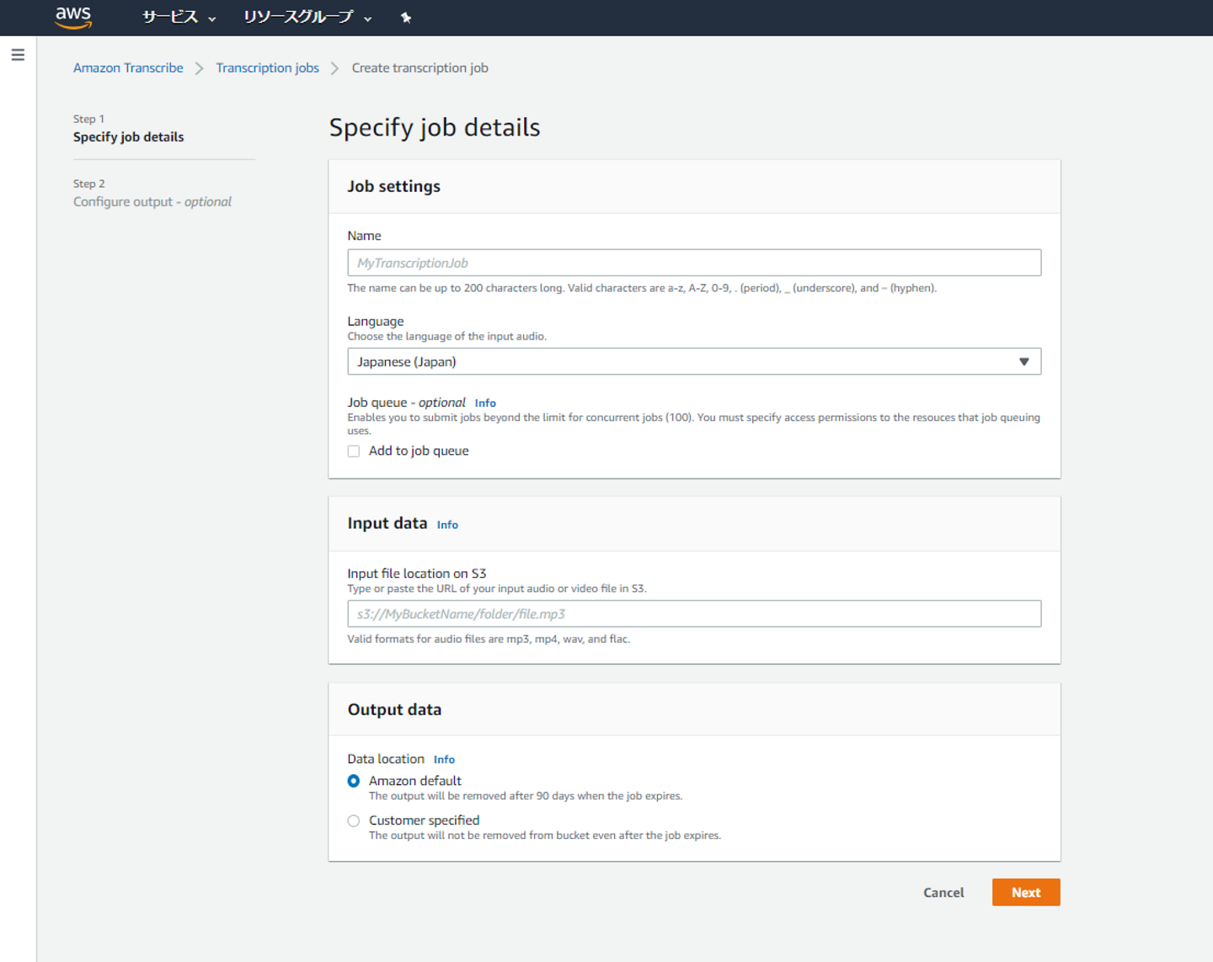Image resolution: width=1213 pixels, height=962 pixels.
Task: Expand the リソースグループ resource groups menu
Action: coord(307,18)
